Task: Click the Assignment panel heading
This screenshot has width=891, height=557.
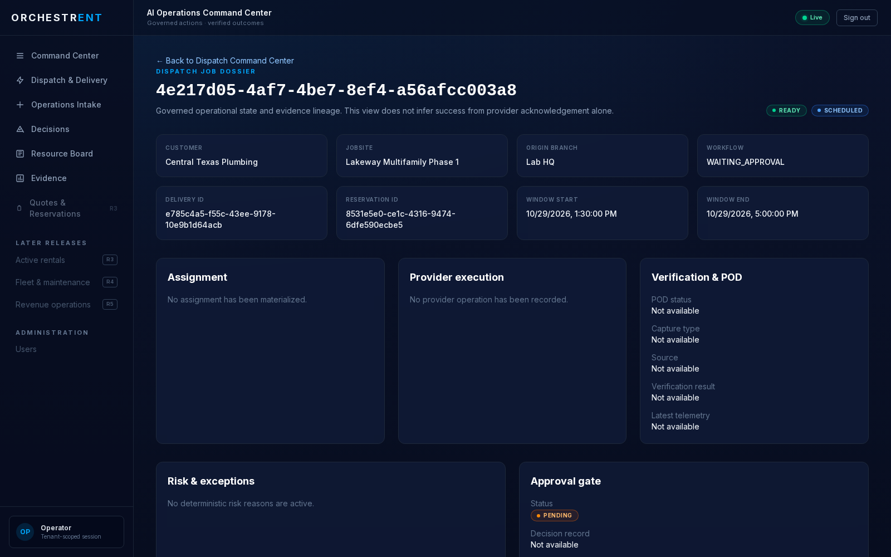Action: [197, 277]
